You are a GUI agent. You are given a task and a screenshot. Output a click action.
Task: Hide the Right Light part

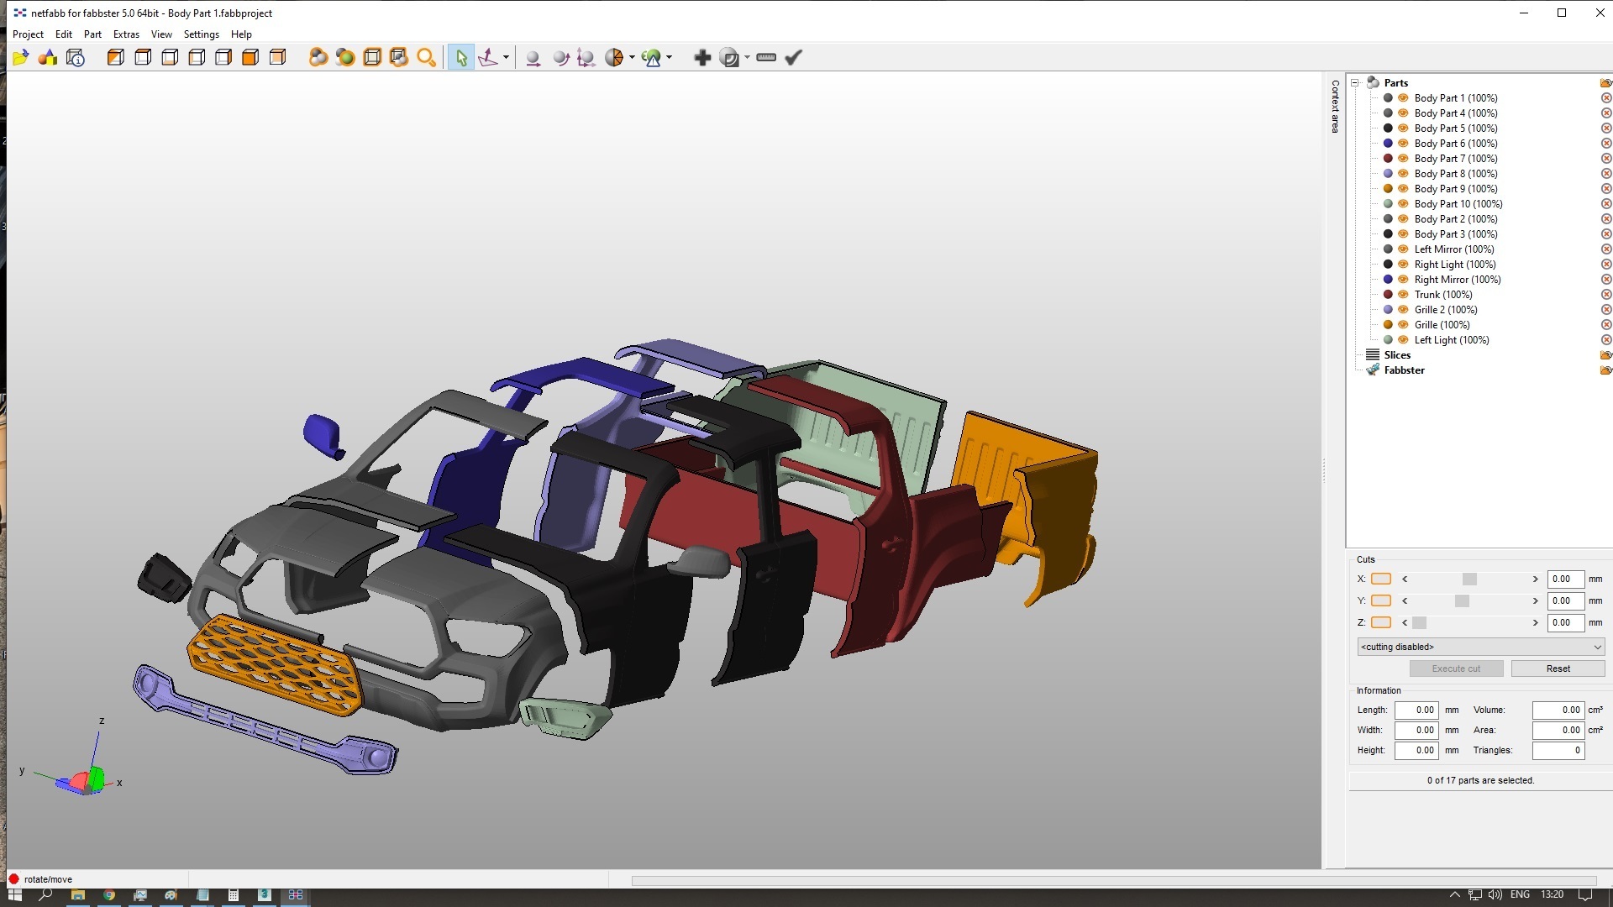pos(1403,265)
